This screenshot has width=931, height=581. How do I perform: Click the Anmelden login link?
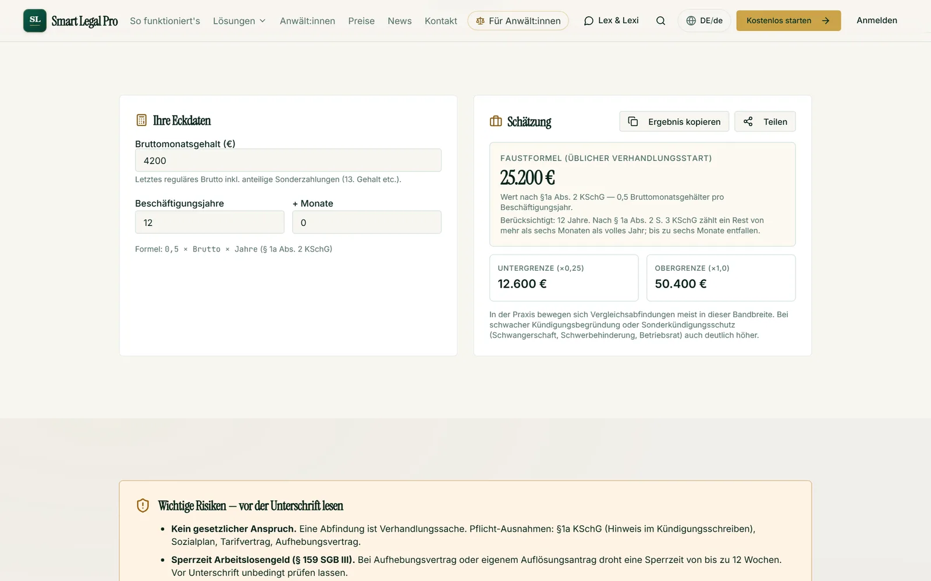(877, 20)
